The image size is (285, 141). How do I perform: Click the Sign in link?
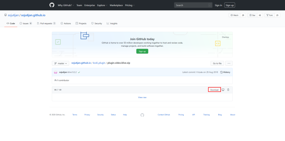tap(218, 5)
